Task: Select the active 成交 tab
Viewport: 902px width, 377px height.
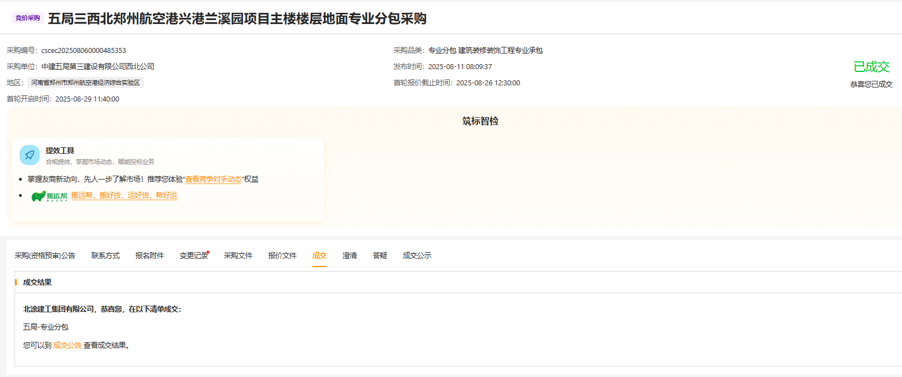Action: (319, 255)
